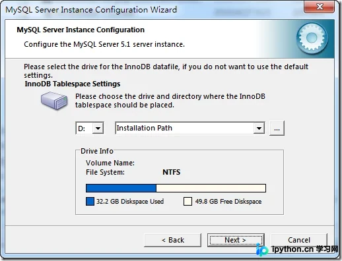Click the white Free Diskspace swatch
Screen dimensions: 342x261
coord(188,202)
